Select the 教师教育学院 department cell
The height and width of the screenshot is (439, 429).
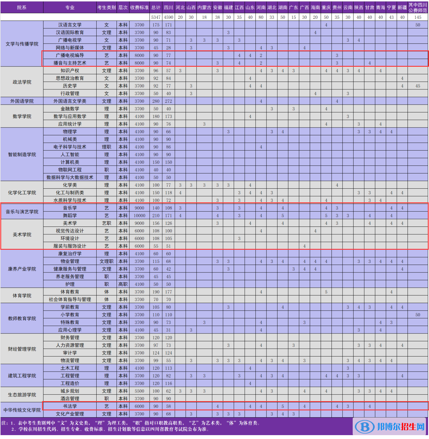pos(22,319)
